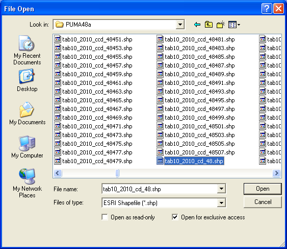Open the View Menu icon dropdown
Screen dimensions: 287x249
click(x=234, y=25)
